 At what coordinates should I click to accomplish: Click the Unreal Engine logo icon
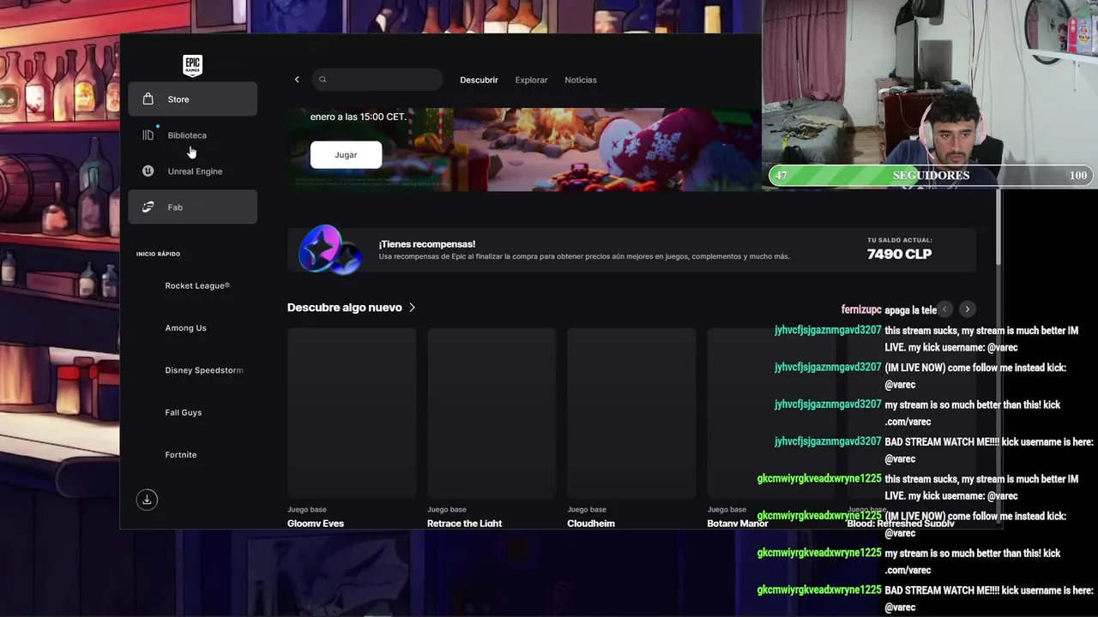(x=148, y=171)
